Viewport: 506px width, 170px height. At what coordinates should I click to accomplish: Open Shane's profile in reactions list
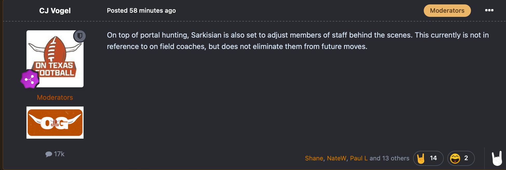coord(314,158)
